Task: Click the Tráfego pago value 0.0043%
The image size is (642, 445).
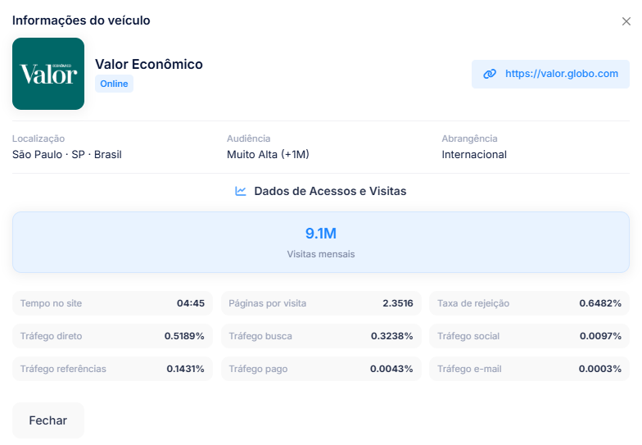Action: (x=391, y=369)
